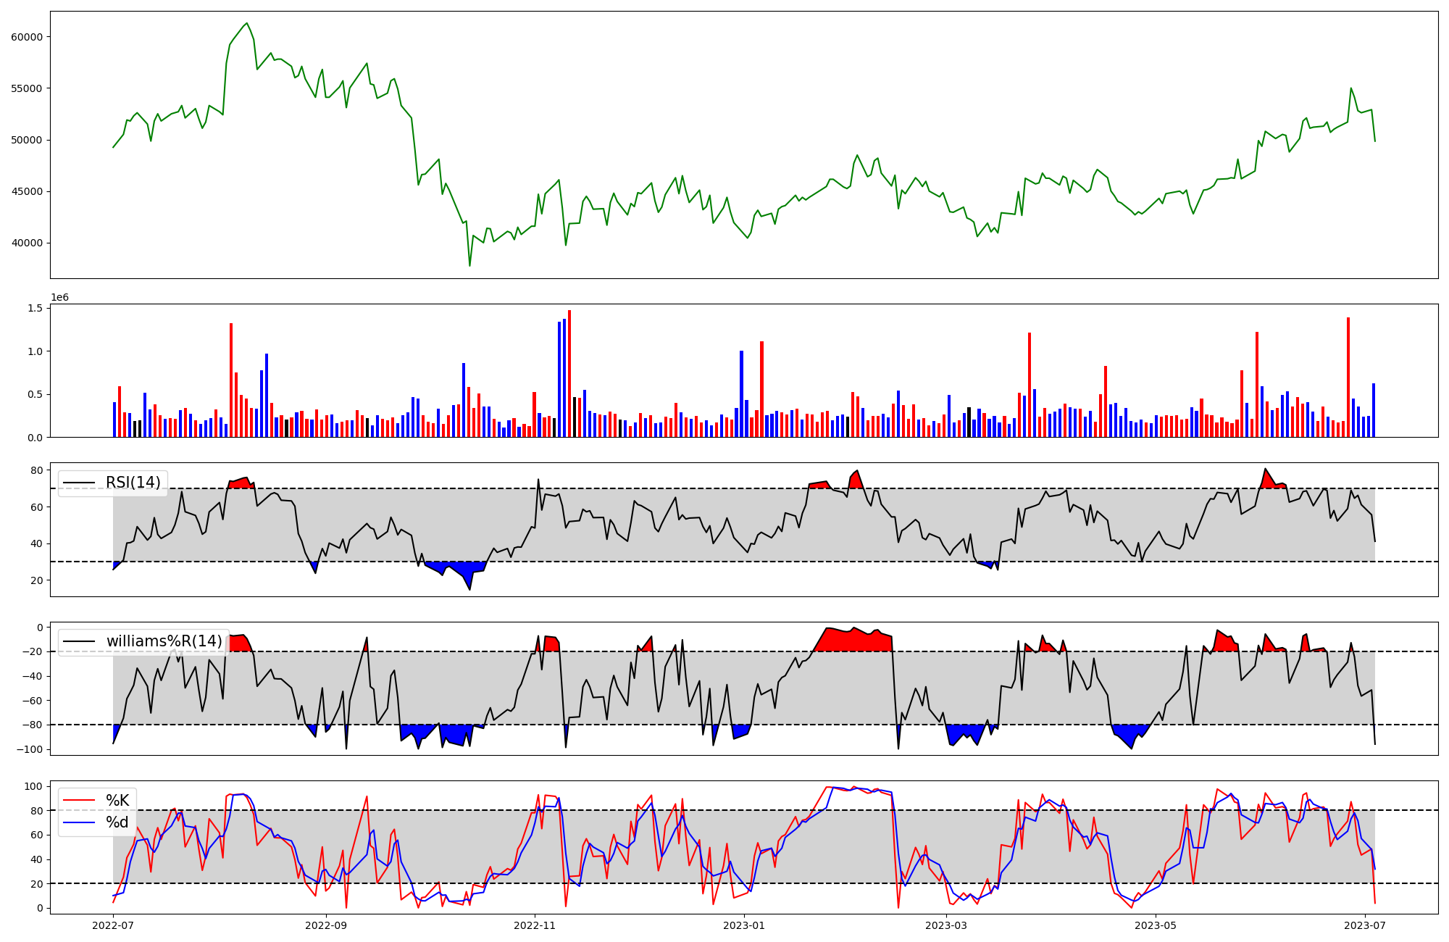Click the lowest trough of green price line
The image size is (1449, 942).
click(469, 265)
